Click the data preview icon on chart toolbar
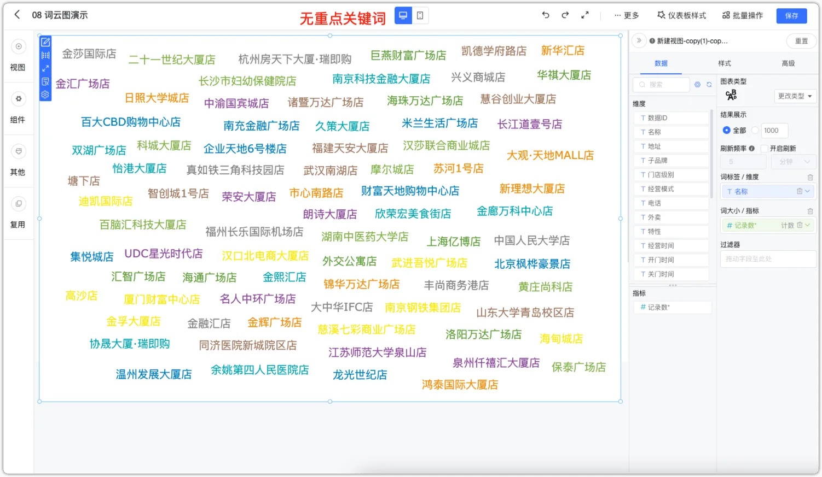 coord(45,81)
